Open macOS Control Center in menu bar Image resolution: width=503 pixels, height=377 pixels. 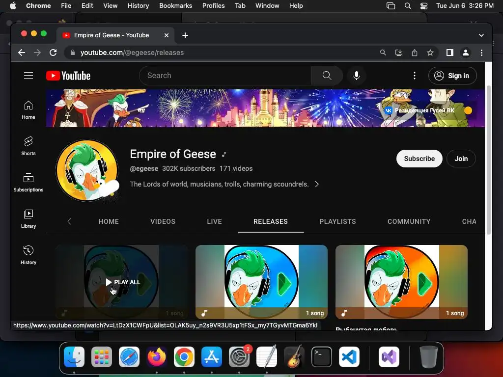(424, 6)
